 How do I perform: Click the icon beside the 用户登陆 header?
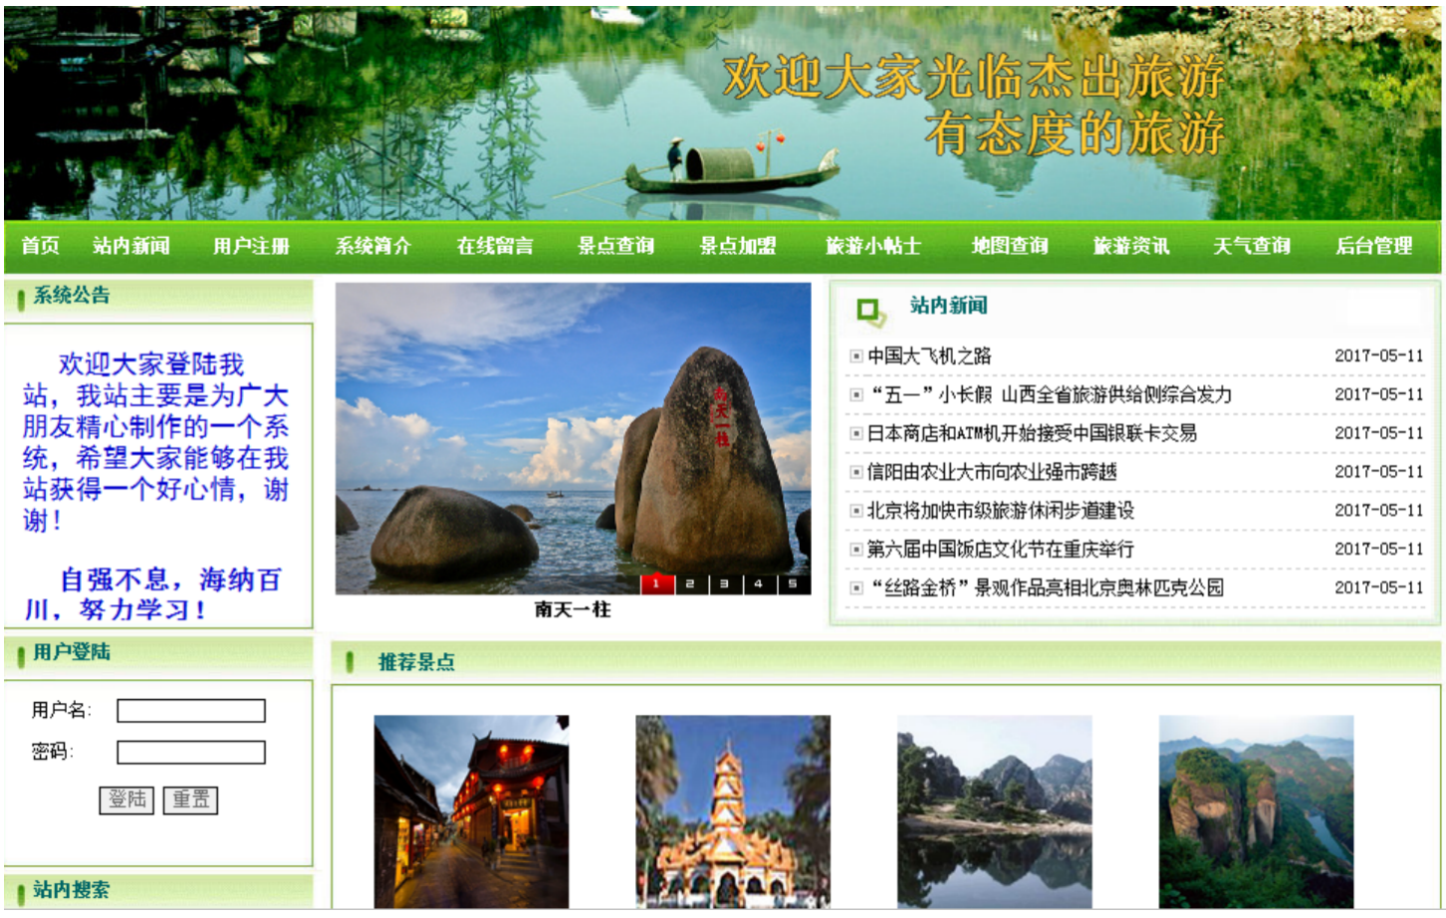[21, 654]
